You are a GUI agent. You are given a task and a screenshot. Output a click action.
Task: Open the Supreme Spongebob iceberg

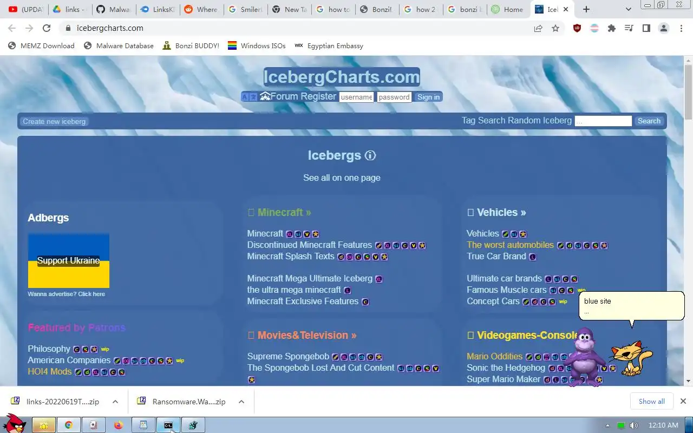pos(288,357)
